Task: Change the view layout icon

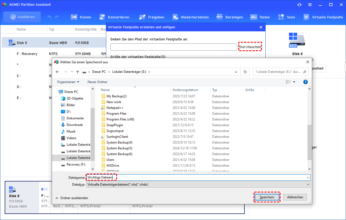Action: click(x=288, y=82)
